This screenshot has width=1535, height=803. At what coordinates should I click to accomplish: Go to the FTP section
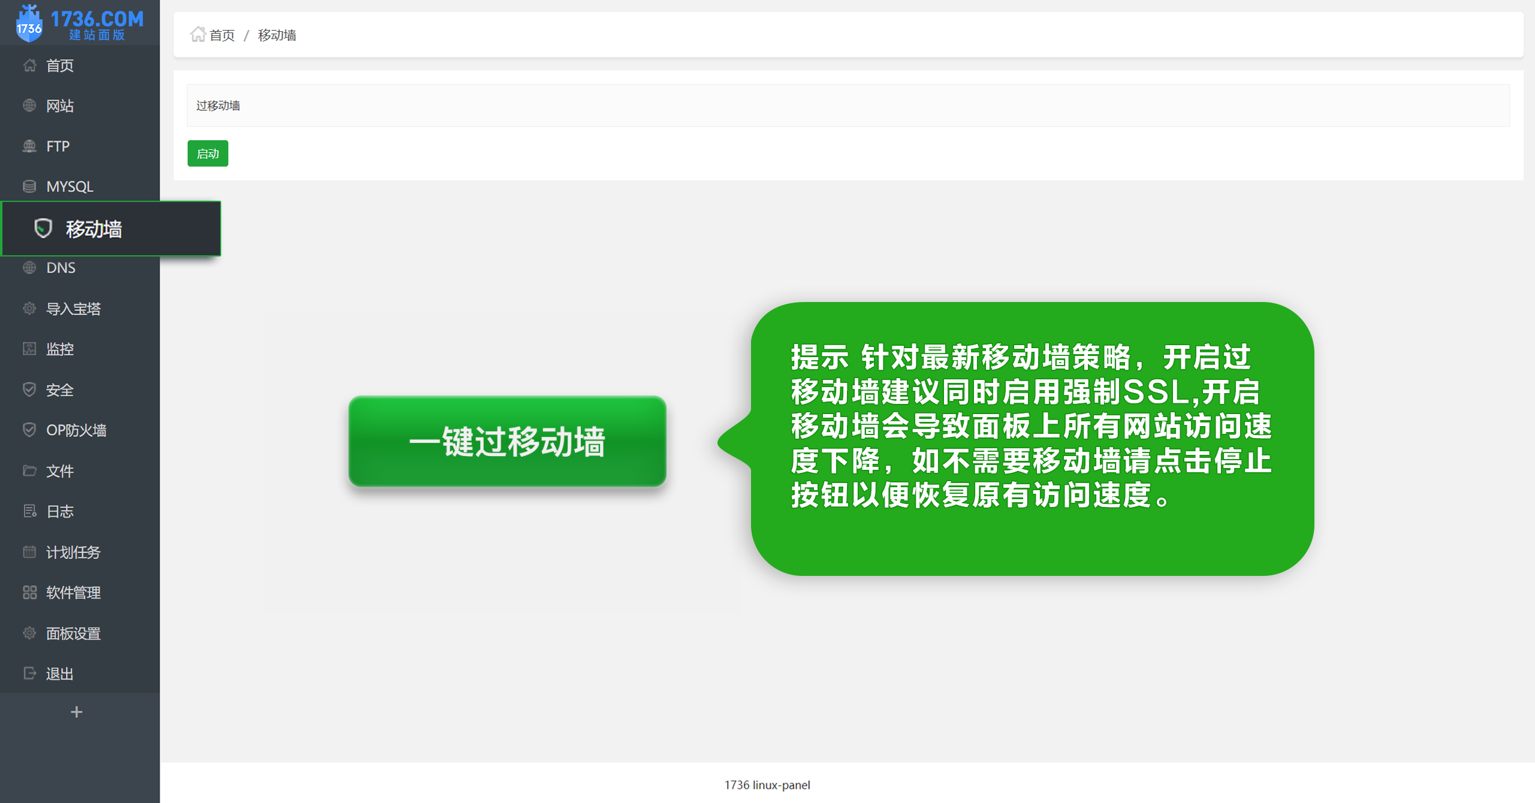pyautogui.click(x=80, y=146)
